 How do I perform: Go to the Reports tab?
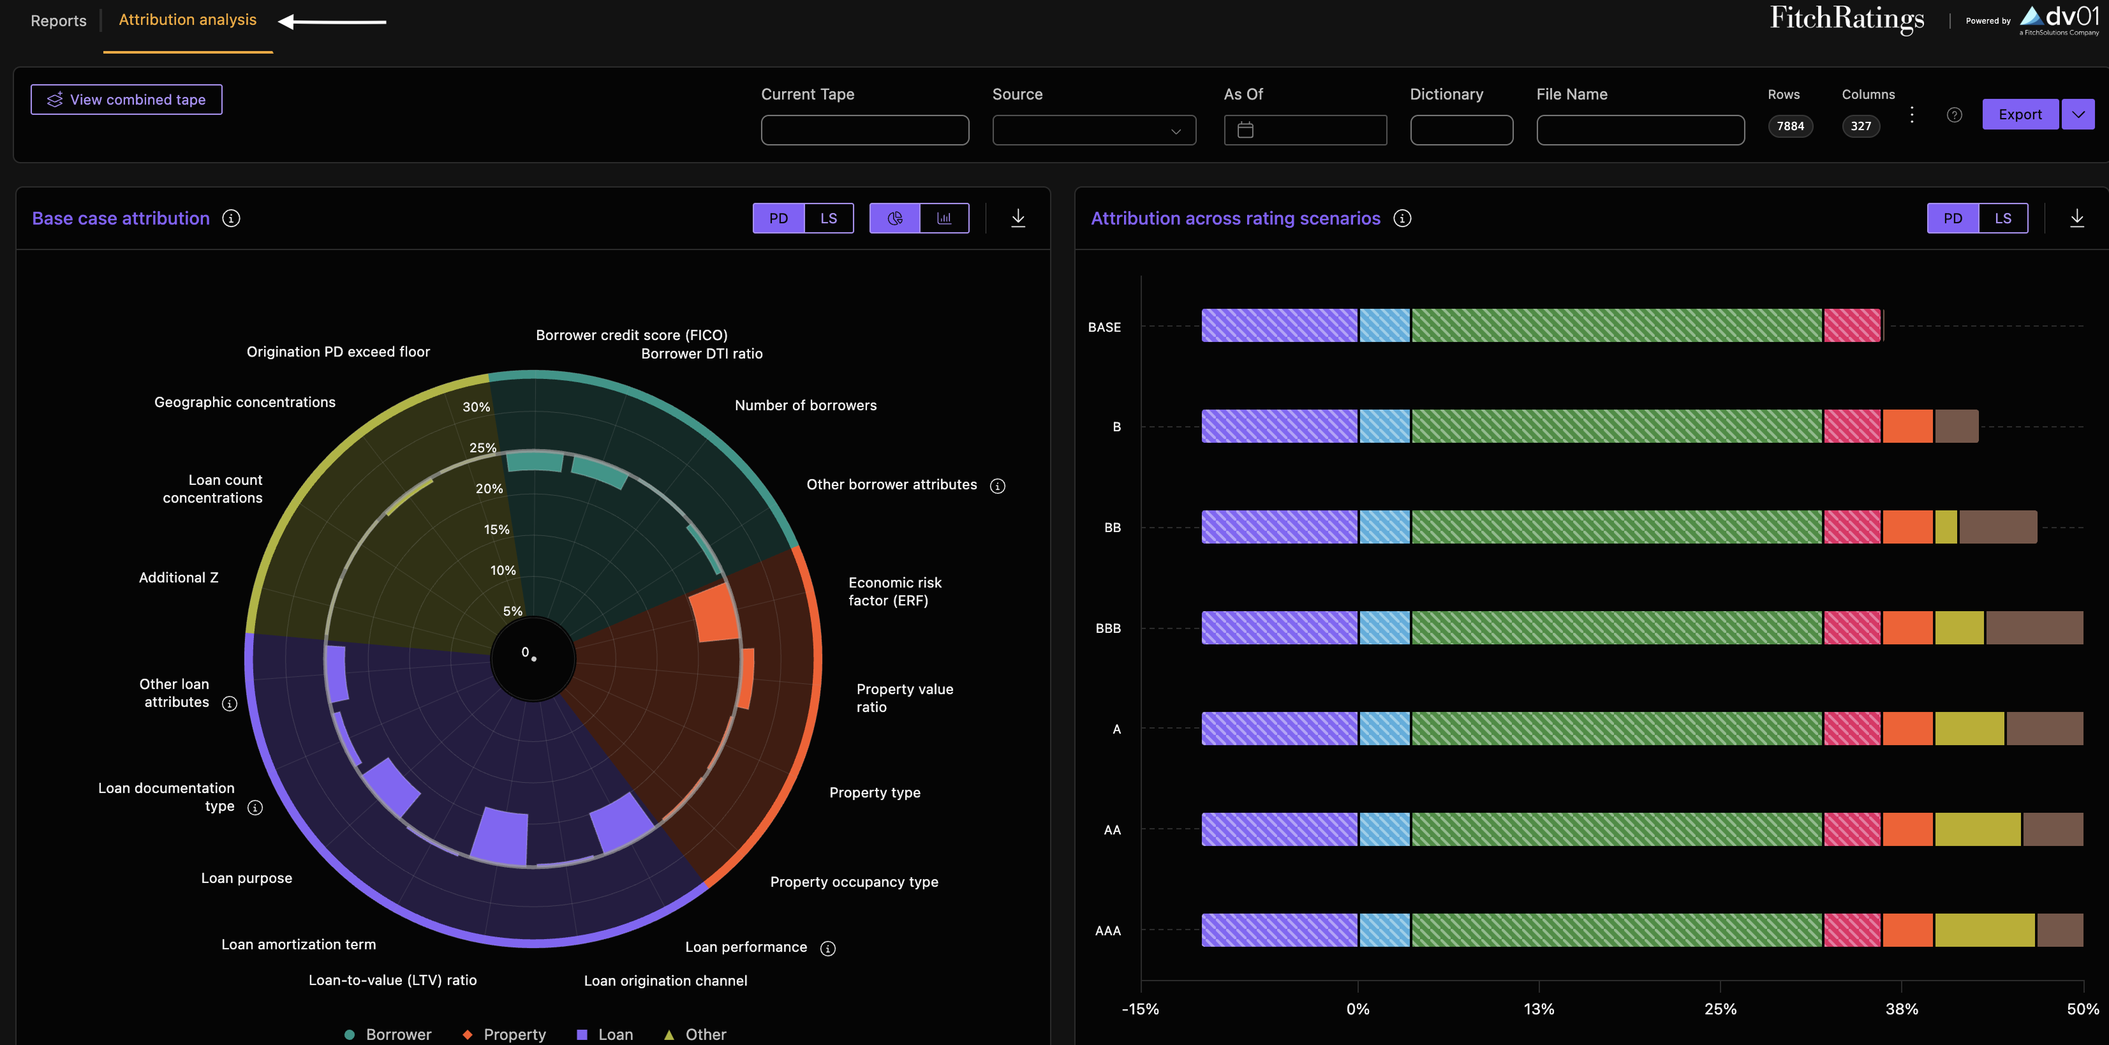point(58,20)
